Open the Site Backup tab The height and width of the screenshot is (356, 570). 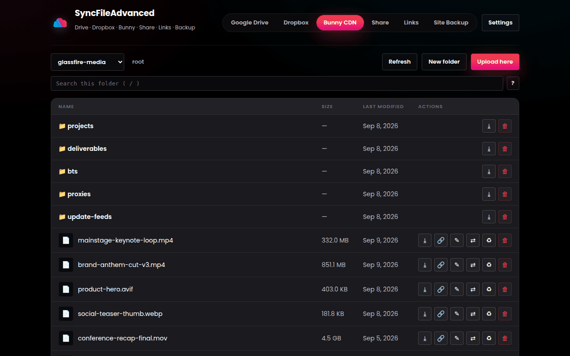[x=451, y=23]
